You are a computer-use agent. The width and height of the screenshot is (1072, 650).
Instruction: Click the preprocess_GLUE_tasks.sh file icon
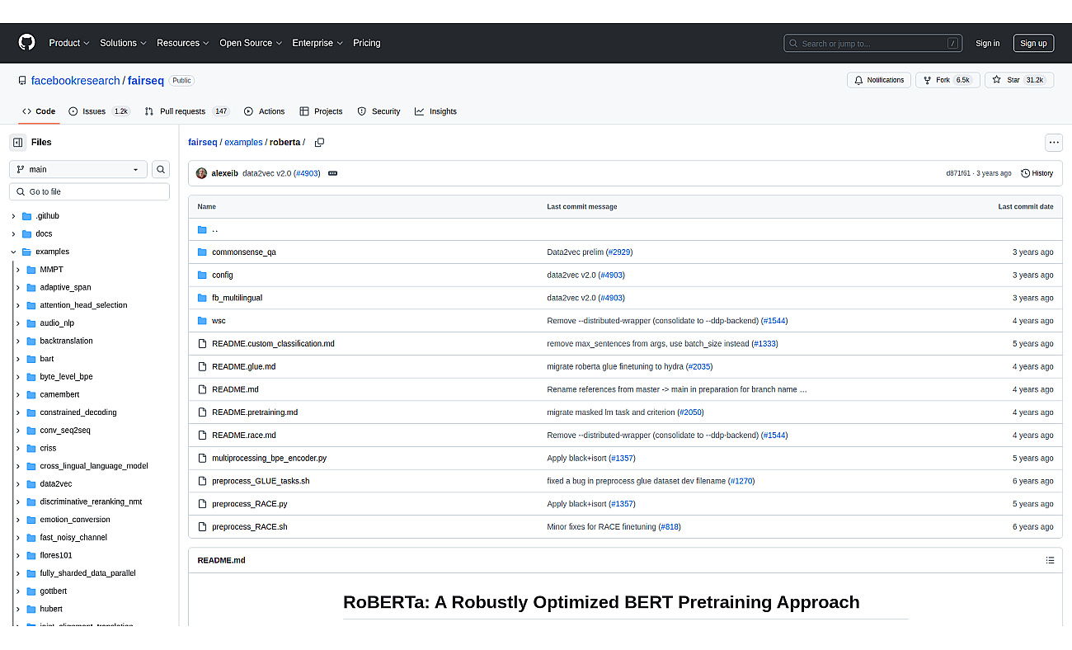202,481
